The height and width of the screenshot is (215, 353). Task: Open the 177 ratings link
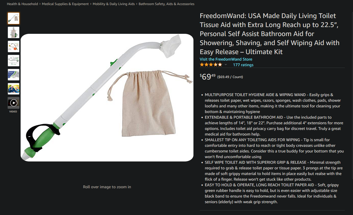243,65
